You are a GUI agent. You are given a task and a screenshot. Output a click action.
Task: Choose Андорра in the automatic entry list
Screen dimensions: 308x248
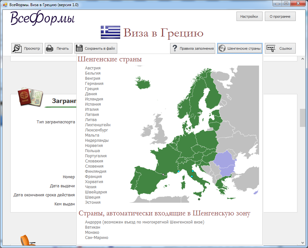point(93,222)
